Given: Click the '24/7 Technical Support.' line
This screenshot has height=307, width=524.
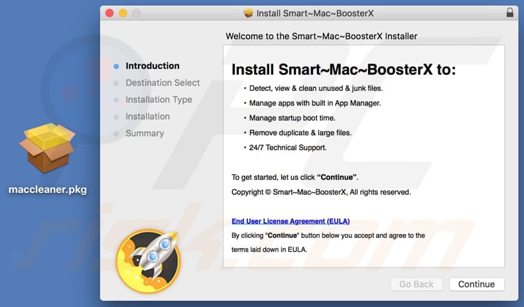Looking at the screenshot, I should pyautogui.click(x=288, y=148).
